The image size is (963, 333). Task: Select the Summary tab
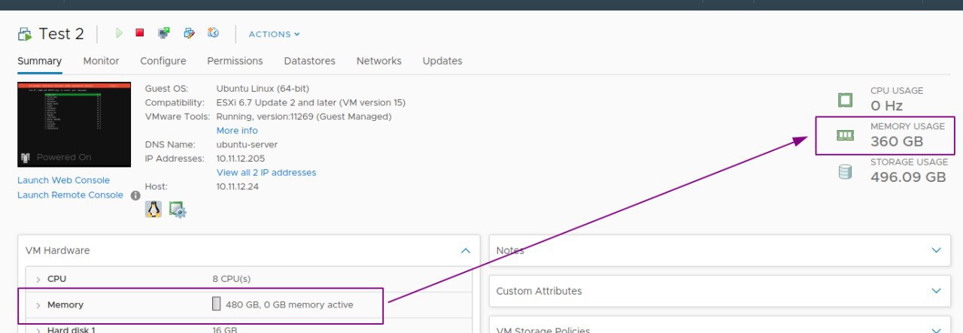(40, 61)
